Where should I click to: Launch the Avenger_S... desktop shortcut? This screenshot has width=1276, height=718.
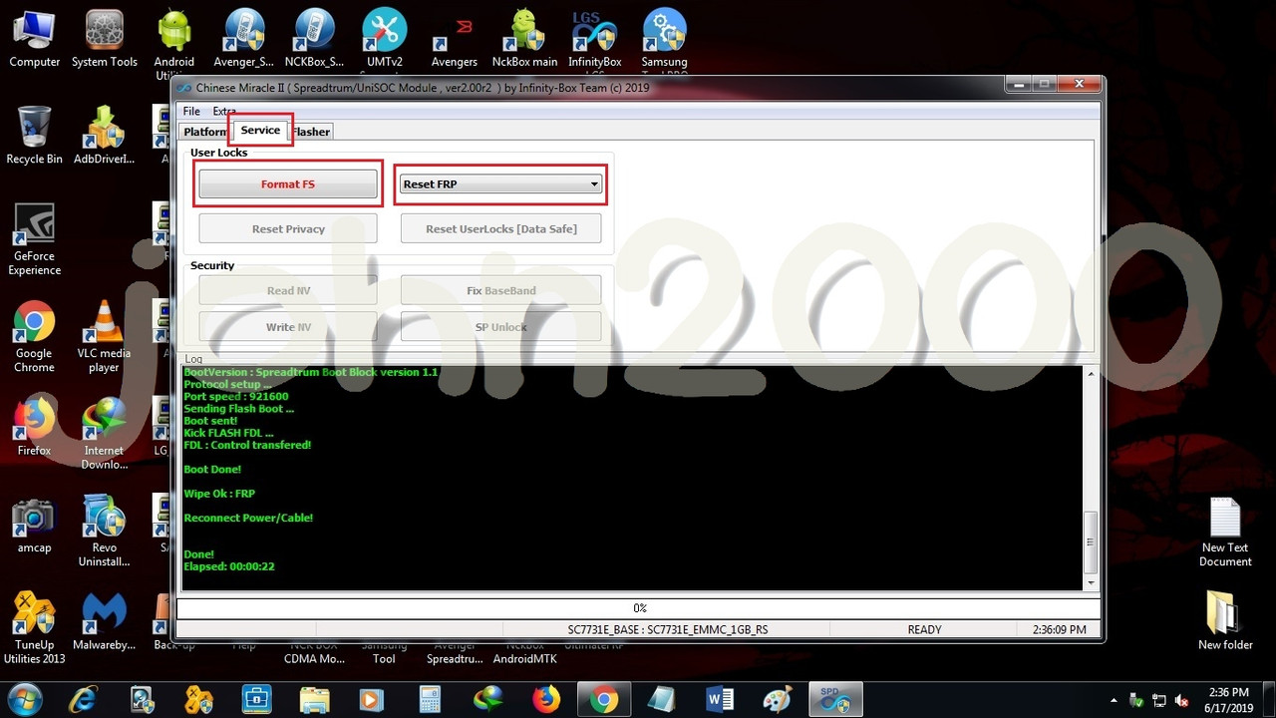[x=244, y=38]
